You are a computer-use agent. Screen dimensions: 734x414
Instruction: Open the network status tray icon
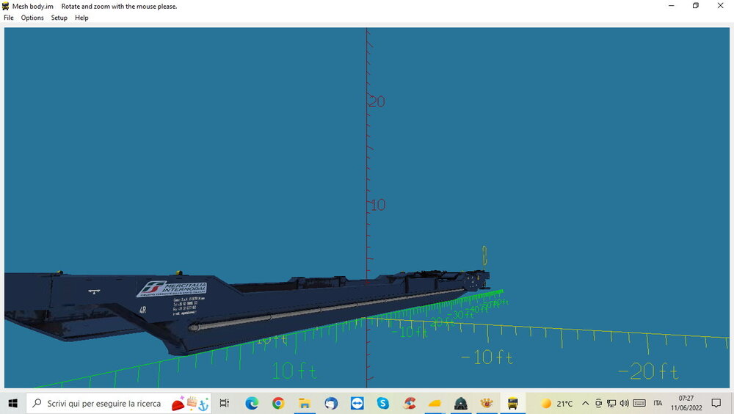(611, 403)
